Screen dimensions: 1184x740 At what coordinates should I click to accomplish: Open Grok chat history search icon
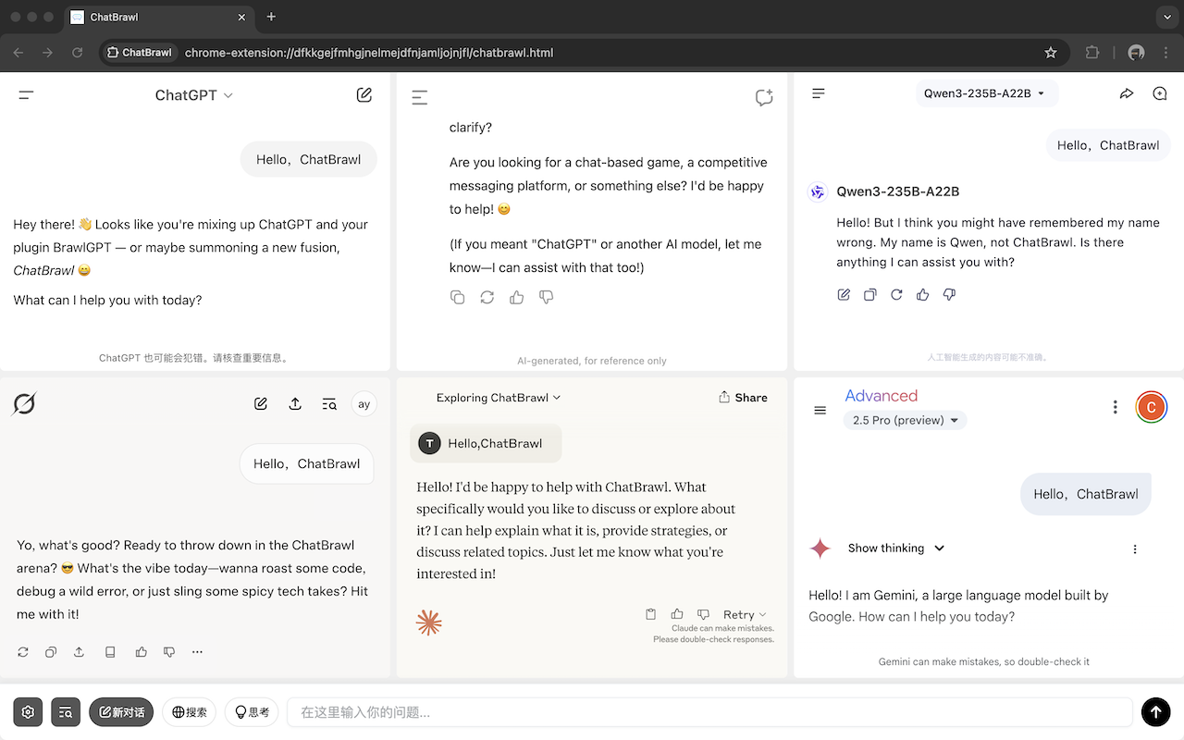329,404
